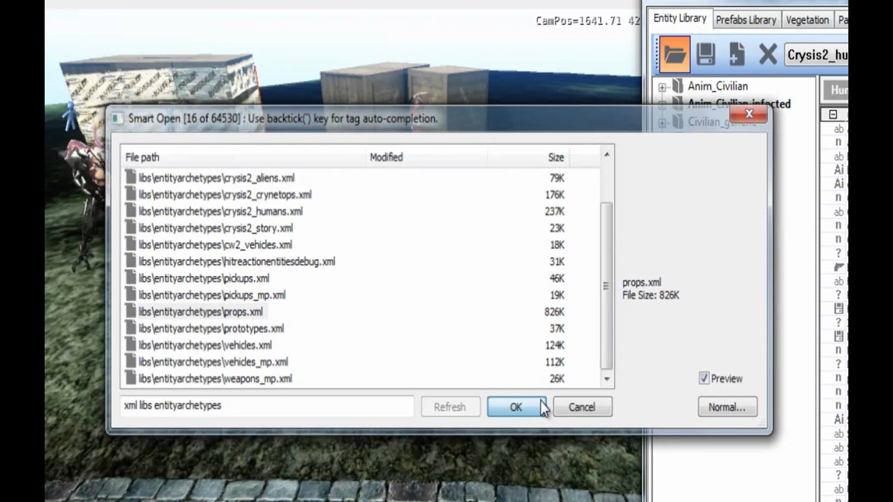Select prototypes.xml in the file list

pyautogui.click(x=211, y=328)
